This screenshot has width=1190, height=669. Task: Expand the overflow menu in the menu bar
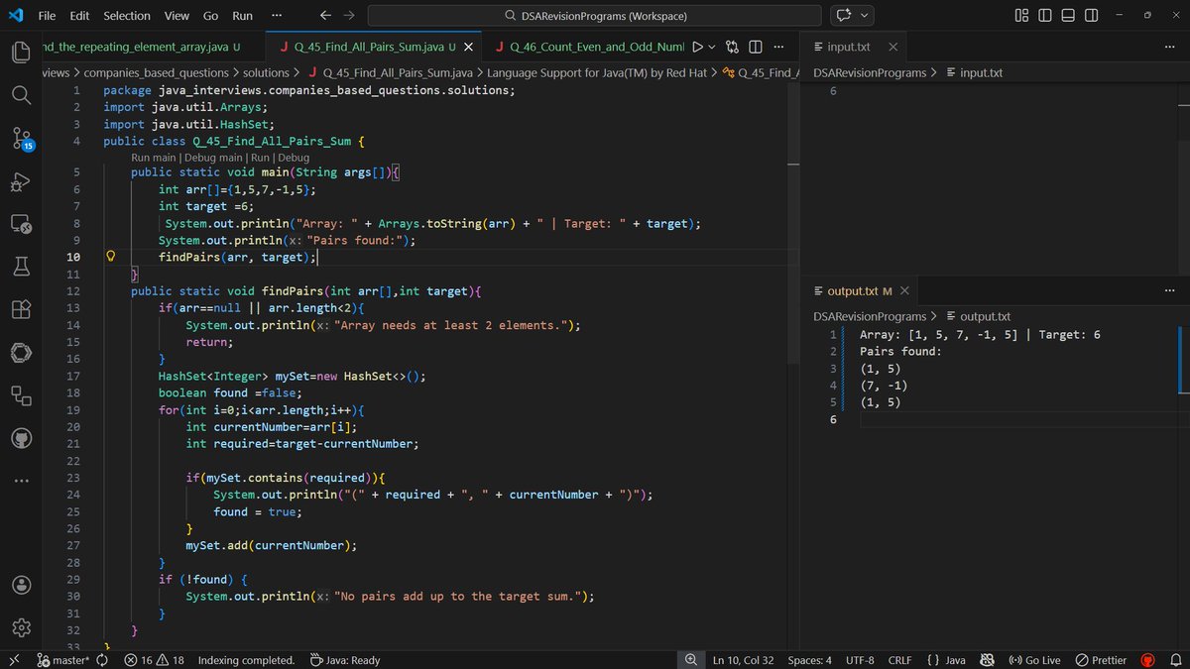pos(275,16)
